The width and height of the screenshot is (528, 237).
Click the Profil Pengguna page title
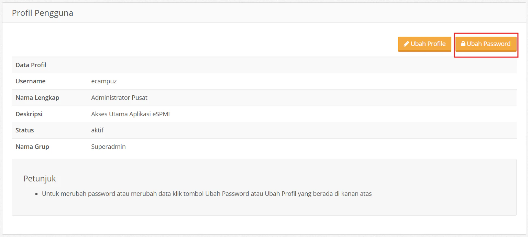tap(42, 13)
